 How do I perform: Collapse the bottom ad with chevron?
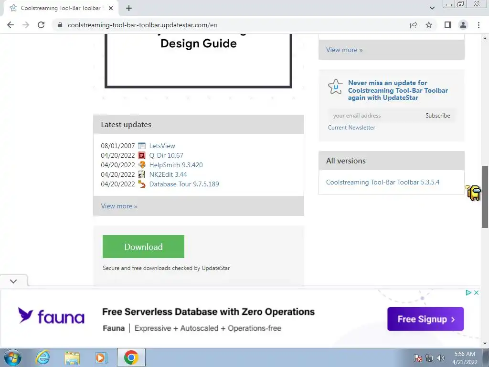click(x=13, y=281)
